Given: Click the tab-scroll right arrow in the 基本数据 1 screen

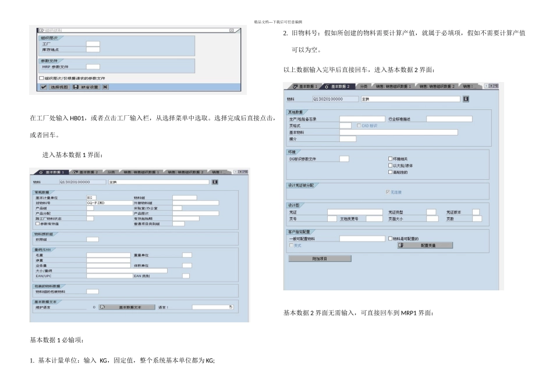Looking at the screenshot, I should pos(240,172).
